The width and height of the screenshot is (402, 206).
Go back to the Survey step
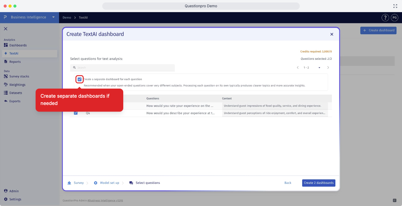tap(79, 183)
